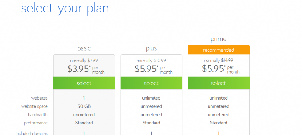Click the websites row label
Viewport: 302px width, 135px height.
(x=39, y=98)
